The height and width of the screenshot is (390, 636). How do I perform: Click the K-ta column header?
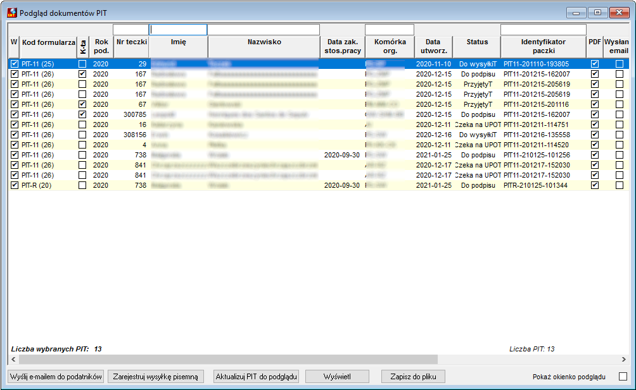point(83,47)
